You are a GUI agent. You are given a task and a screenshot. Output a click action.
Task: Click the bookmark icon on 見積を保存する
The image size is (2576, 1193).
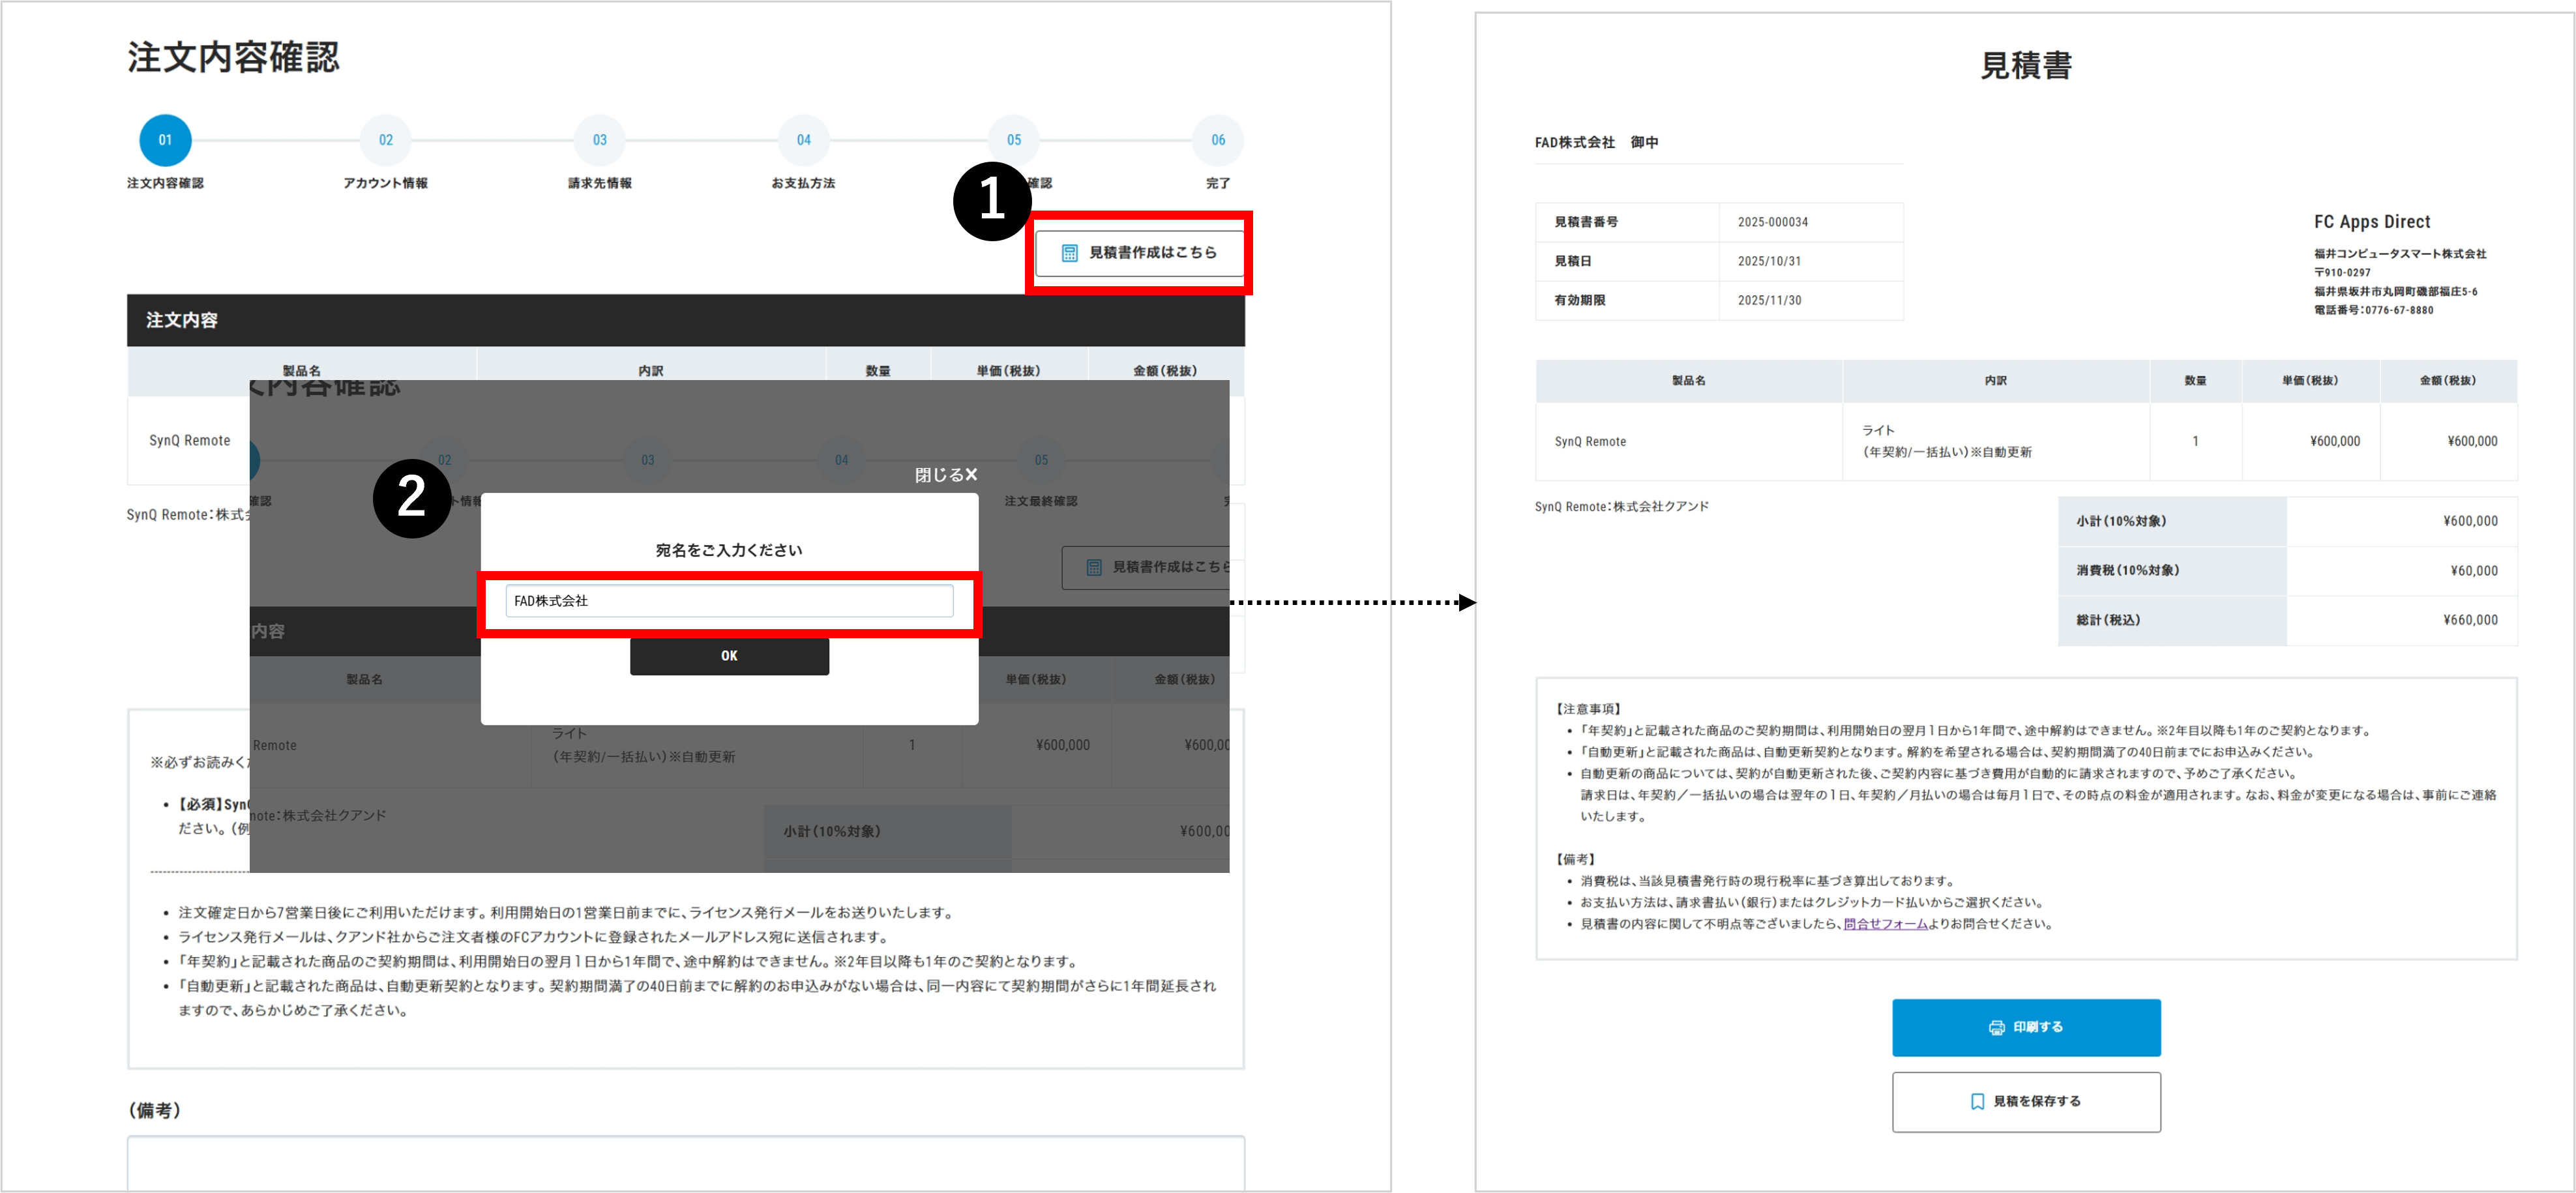click(1977, 1101)
